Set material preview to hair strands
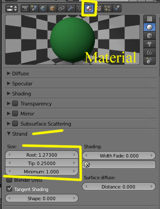The width and height of the screenshot is (160, 209). click(150, 52)
